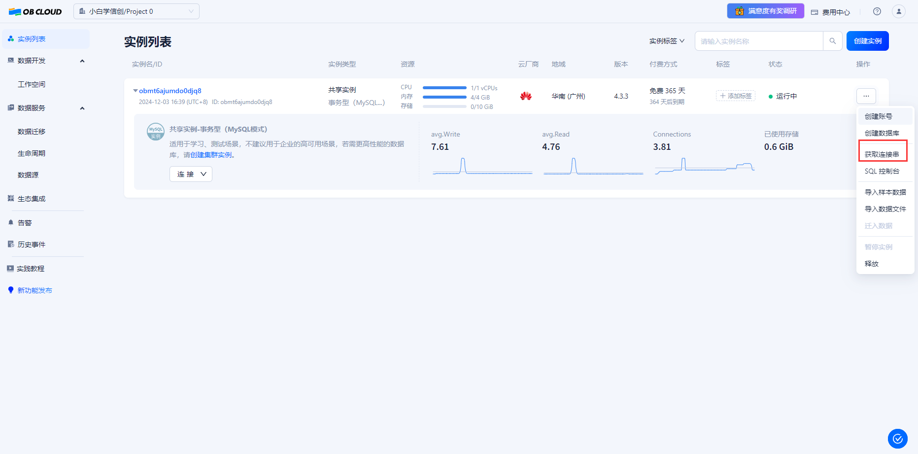Click the 添加标签 button
The width and height of the screenshot is (918, 454).
[736, 96]
